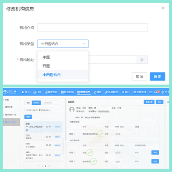Click the map location pin icon
The width and height of the screenshot is (172, 172).
point(142,60)
